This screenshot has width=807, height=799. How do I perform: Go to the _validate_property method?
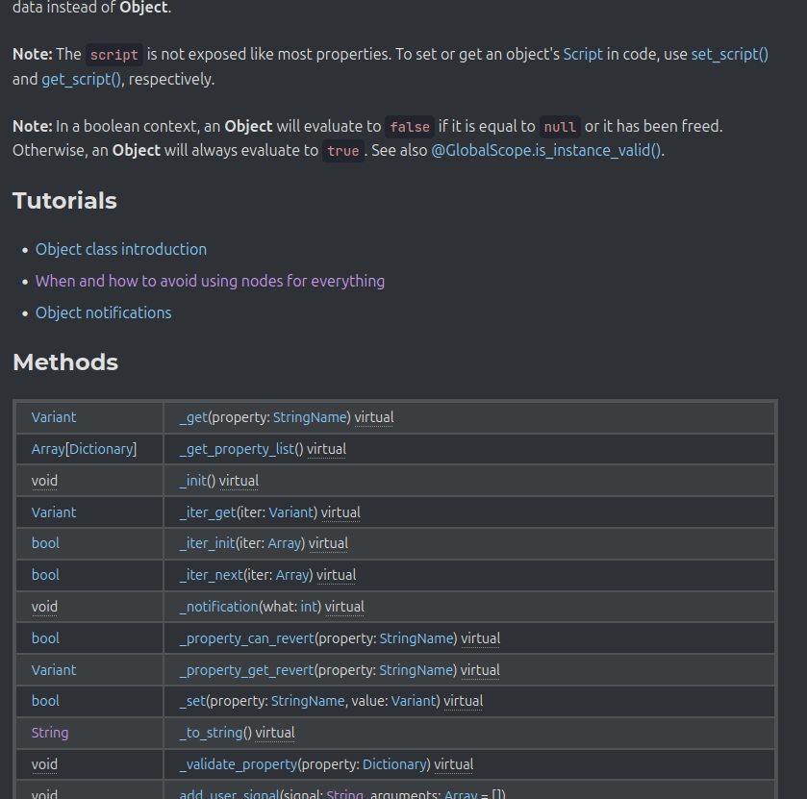tap(237, 764)
